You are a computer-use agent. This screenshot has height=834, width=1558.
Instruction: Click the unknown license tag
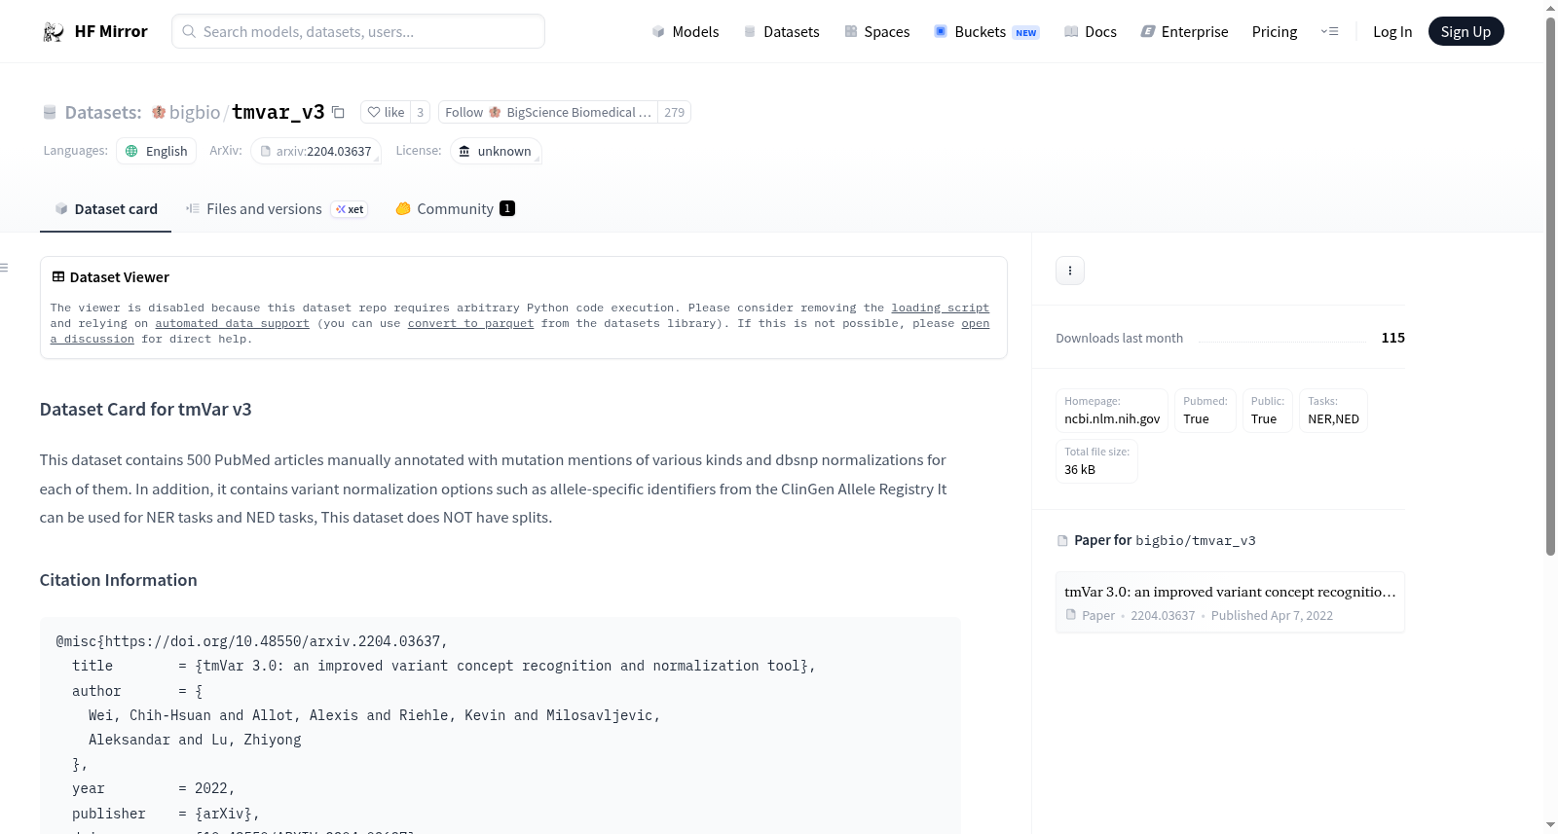[496, 152]
